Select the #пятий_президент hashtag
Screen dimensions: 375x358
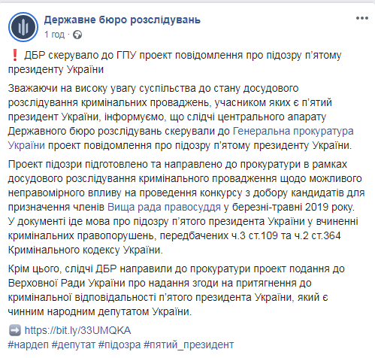[x=189, y=344]
